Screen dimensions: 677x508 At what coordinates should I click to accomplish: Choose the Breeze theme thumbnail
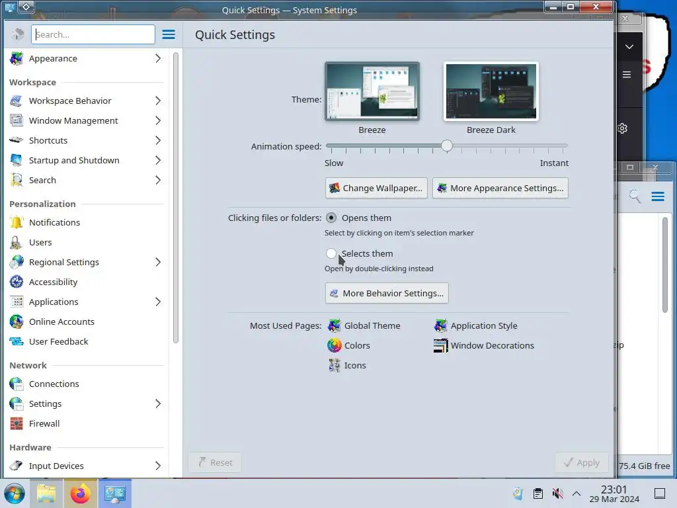click(x=372, y=91)
